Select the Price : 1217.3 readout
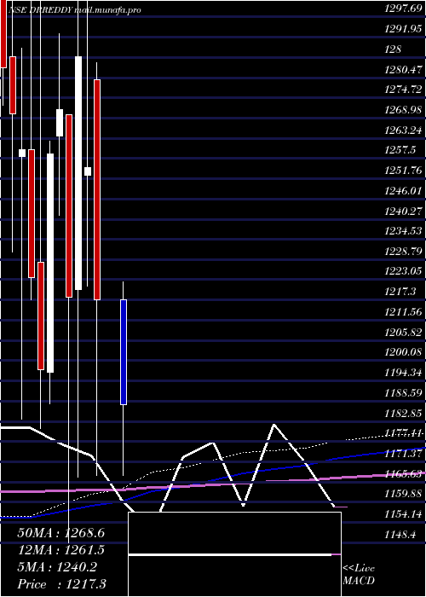This screenshot has width=426, height=597. coord(61,584)
